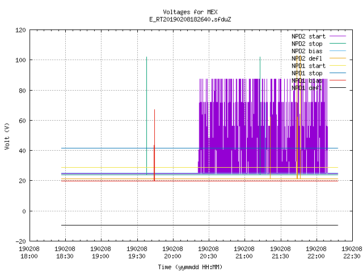Select the E_RT20190208182640.sfduZ filename subtitle
363x272 pixels.
(x=190, y=19)
